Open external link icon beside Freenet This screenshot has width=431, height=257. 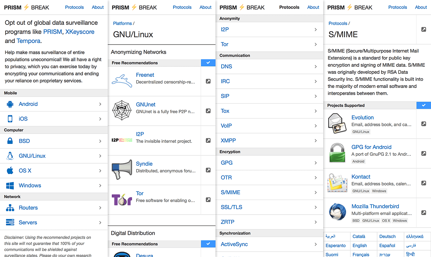tap(208, 81)
